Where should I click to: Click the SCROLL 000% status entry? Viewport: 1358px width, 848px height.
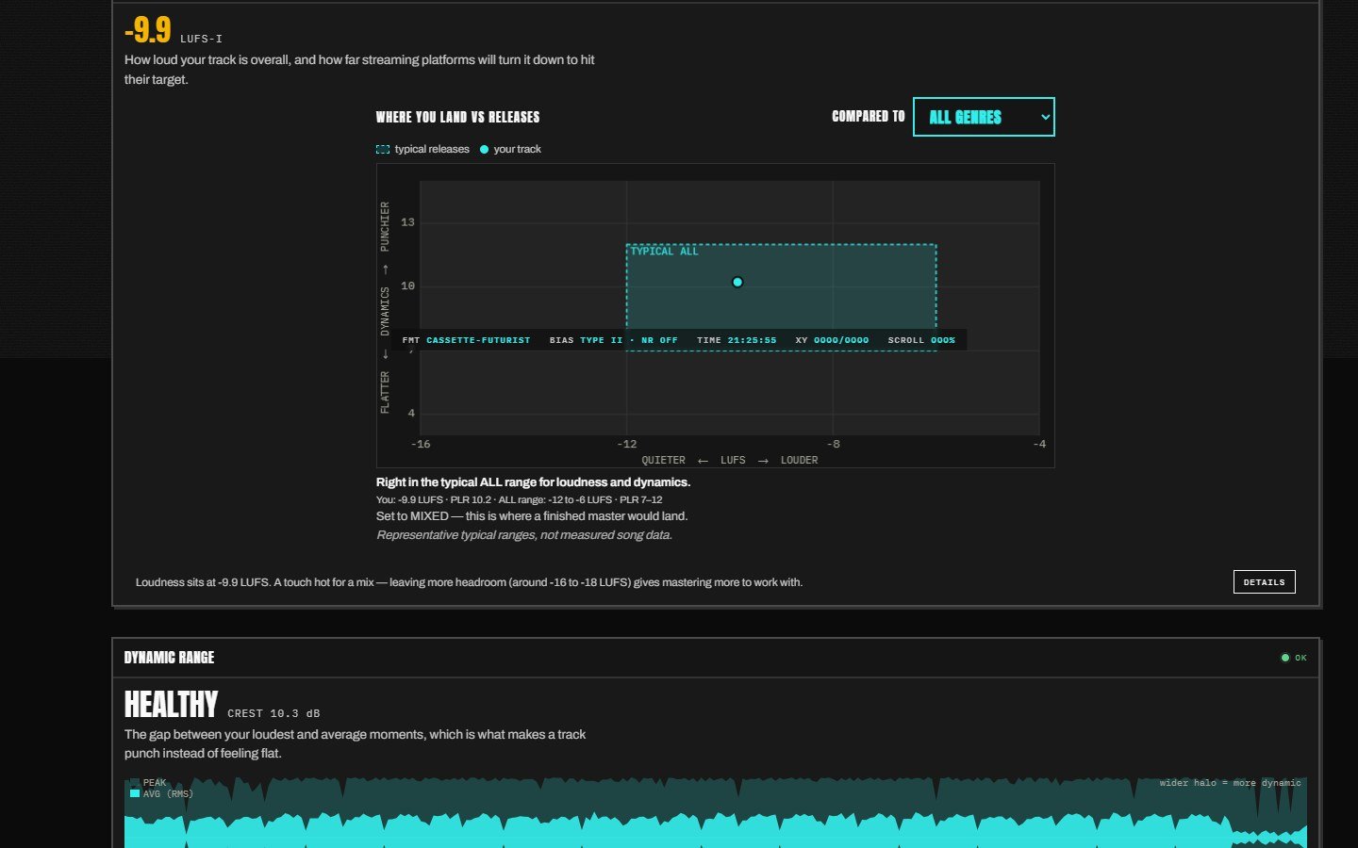coord(921,340)
